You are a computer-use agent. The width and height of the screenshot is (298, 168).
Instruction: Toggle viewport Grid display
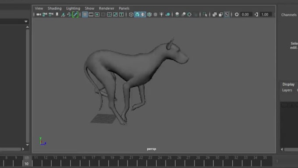(x=85, y=14)
